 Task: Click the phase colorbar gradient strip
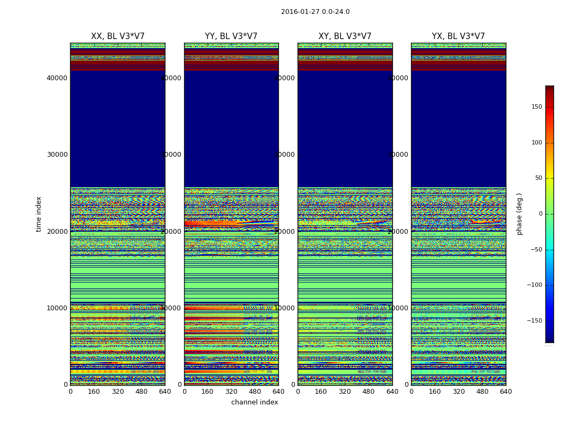[x=549, y=214]
